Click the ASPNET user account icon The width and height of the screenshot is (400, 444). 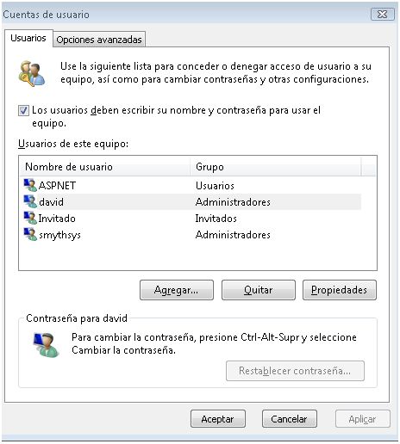(30, 185)
